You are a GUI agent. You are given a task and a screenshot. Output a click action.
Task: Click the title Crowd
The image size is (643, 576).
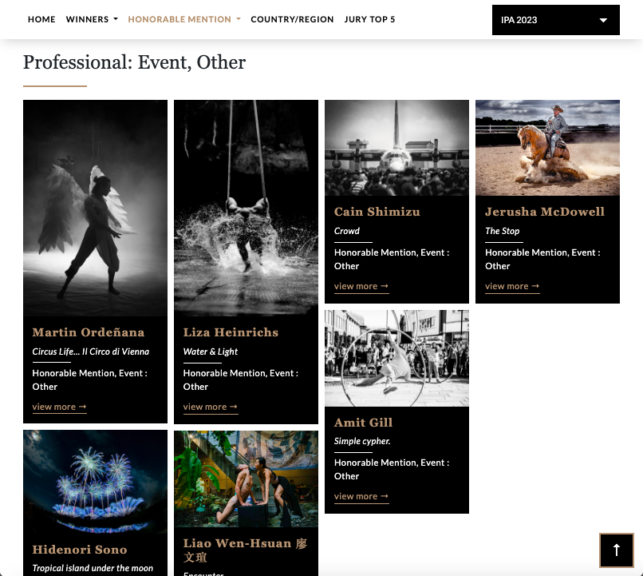click(347, 231)
